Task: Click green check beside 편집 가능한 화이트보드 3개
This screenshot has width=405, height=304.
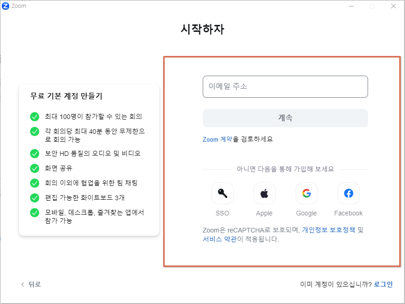Action: [35, 198]
